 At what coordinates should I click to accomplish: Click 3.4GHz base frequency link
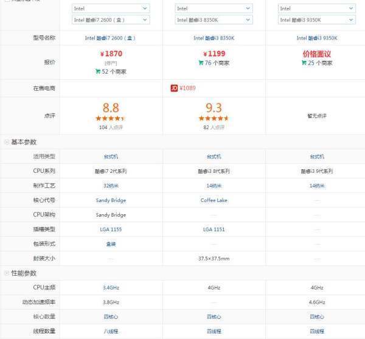coord(111,288)
